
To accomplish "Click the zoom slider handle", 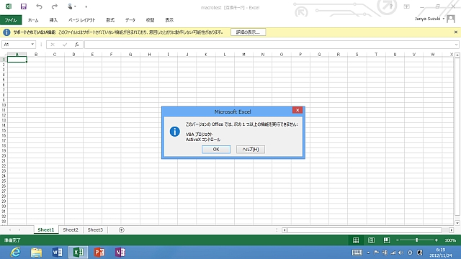I will (x=417, y=240).
